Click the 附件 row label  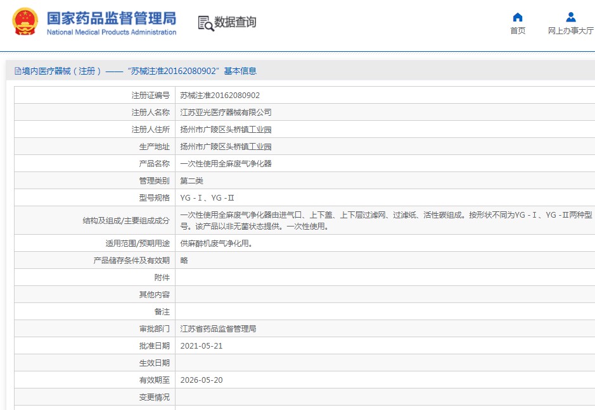[162, 277]
